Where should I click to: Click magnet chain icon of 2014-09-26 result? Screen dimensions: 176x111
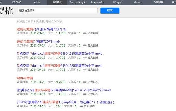coord(85,70)
